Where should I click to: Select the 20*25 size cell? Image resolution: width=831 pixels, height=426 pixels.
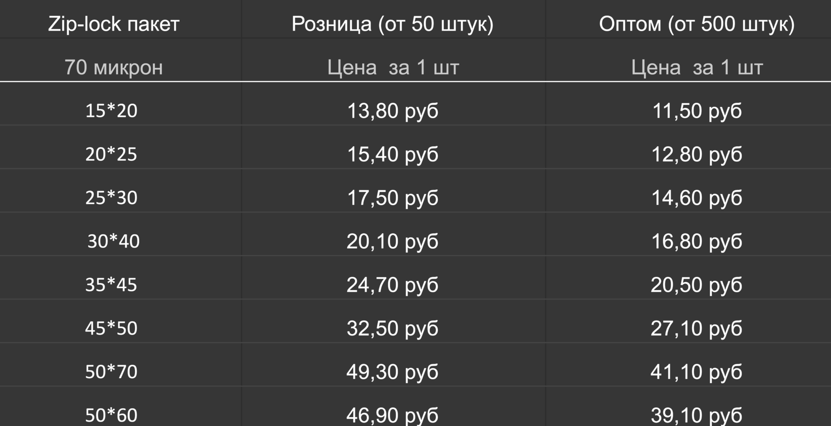coord(111,154)
